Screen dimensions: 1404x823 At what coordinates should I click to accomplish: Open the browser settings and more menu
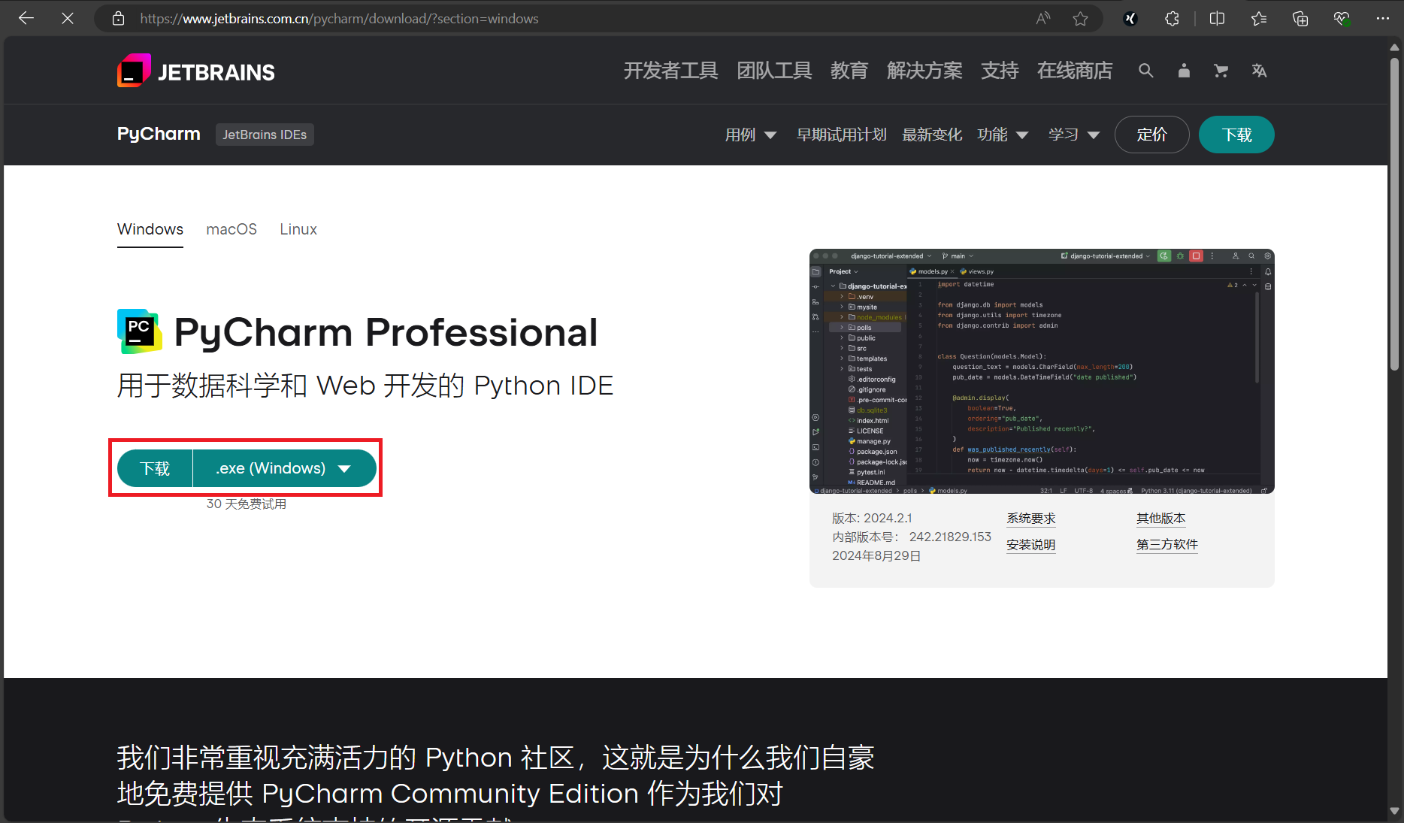pos(1383,18)
